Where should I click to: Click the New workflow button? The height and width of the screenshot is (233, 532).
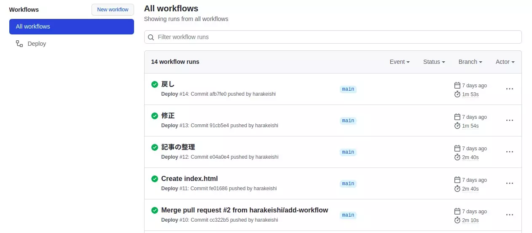click(x=113, y=10)
